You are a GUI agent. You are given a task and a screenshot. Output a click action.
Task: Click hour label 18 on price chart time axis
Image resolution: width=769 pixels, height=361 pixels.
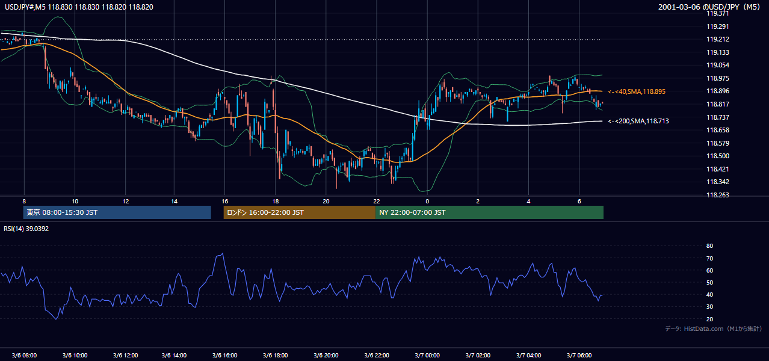click(276, 201)
